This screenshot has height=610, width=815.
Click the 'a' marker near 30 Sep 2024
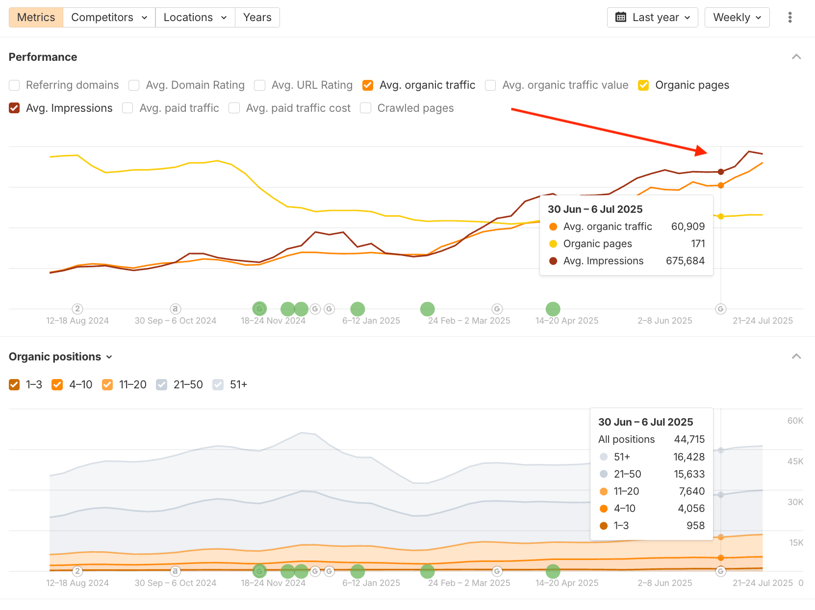click(175, 309)
